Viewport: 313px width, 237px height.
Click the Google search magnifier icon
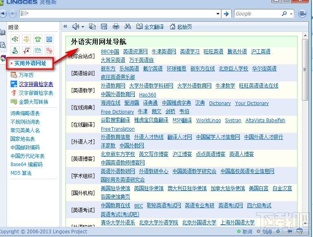pyautogui.click(x=284, y=13)
